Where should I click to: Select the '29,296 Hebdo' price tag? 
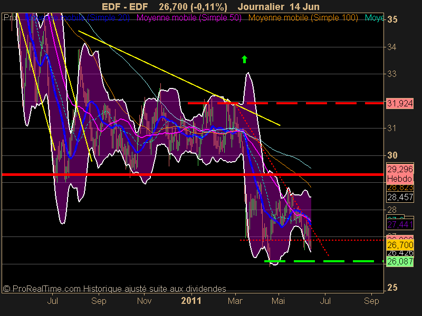400,174
